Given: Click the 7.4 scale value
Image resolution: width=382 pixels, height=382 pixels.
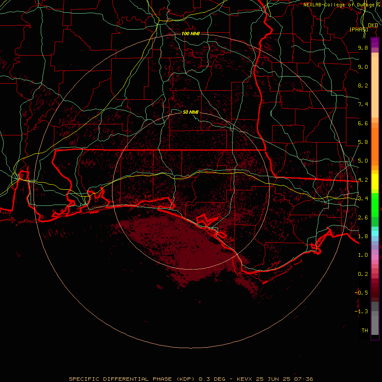Looking at the screenshot, I should [x=363, y=104].
